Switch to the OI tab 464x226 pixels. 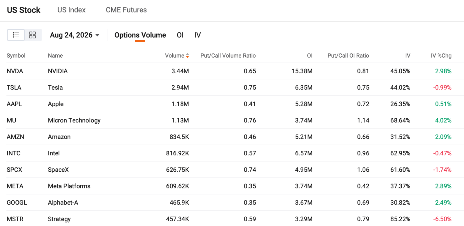(180, 35)
